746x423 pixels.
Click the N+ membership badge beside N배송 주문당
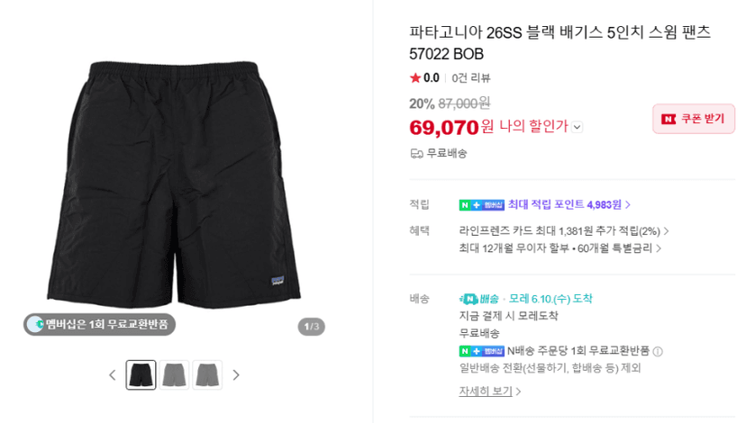(481, 351)
